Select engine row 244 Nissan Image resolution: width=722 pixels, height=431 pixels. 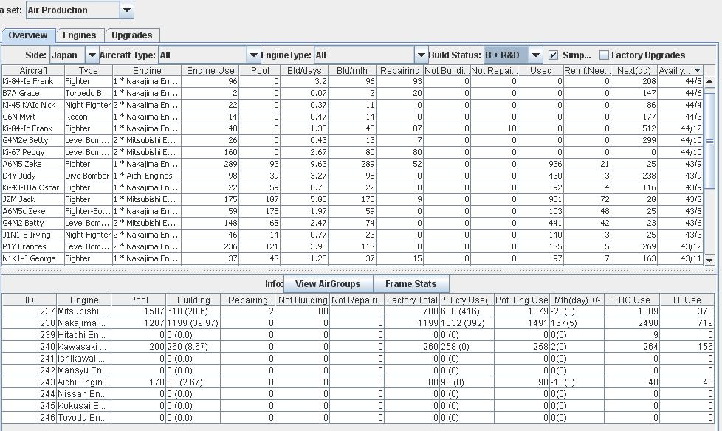click(x=358, y=394)
